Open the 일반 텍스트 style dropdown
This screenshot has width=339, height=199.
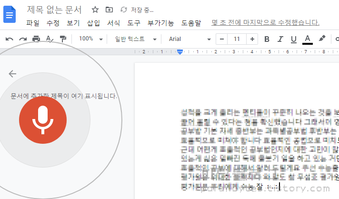pos(136,39)
